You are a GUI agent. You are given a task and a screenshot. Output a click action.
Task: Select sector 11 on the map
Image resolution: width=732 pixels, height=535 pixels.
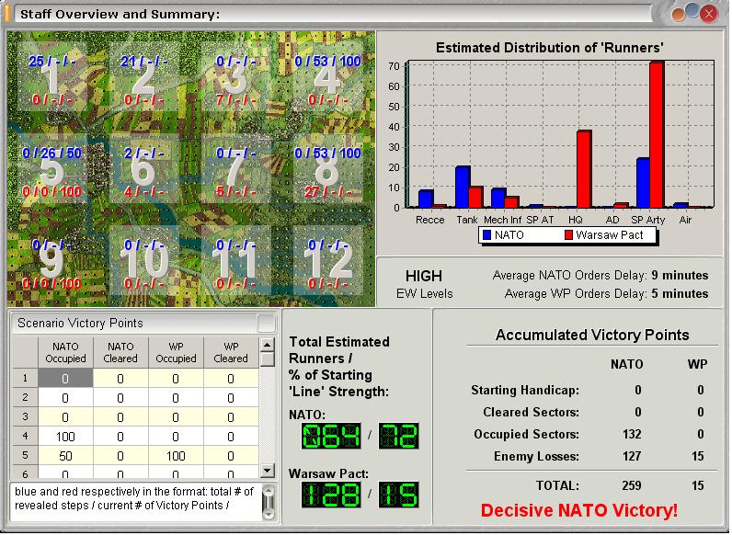(235, 261)
